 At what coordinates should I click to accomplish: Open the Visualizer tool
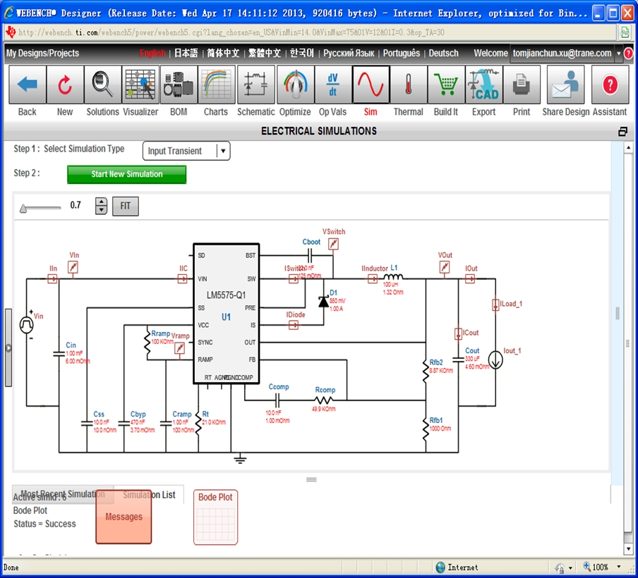pos(140,85)
